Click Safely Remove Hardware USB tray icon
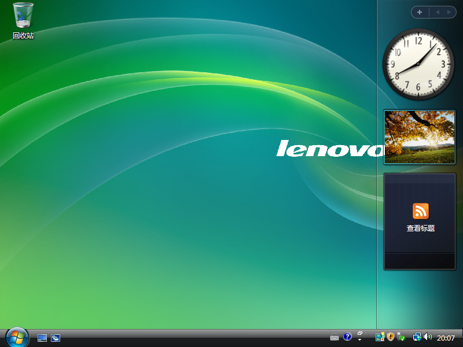 [400, 337]
